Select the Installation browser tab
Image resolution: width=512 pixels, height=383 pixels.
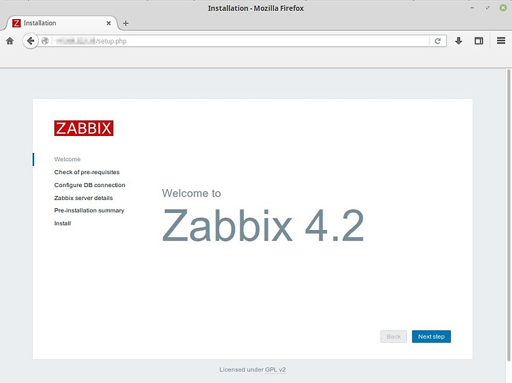(61, 23)
